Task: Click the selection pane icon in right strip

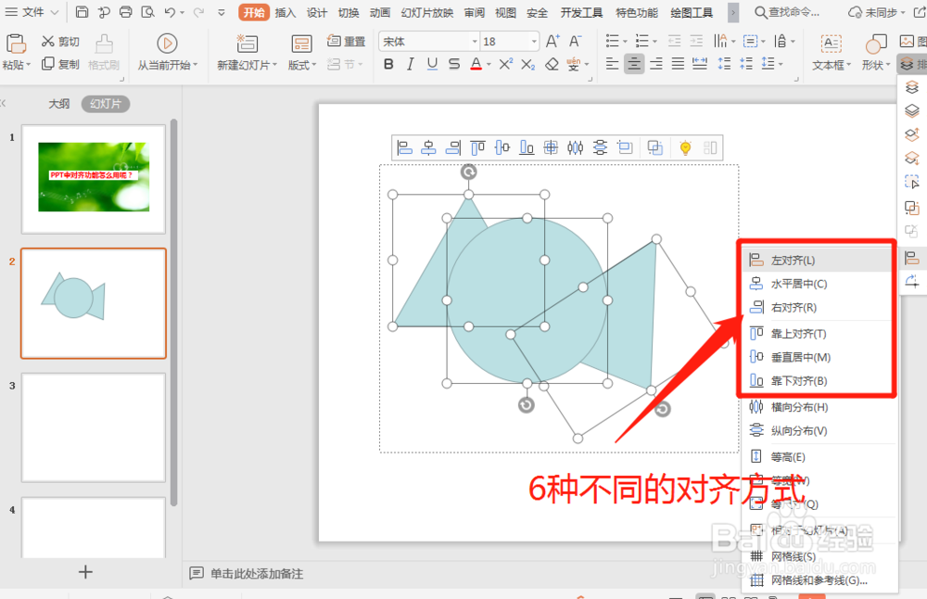Action: click(911, 182)
